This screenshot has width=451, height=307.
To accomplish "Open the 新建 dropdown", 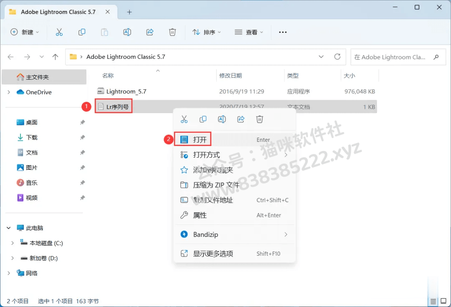I will pos(25,32).
